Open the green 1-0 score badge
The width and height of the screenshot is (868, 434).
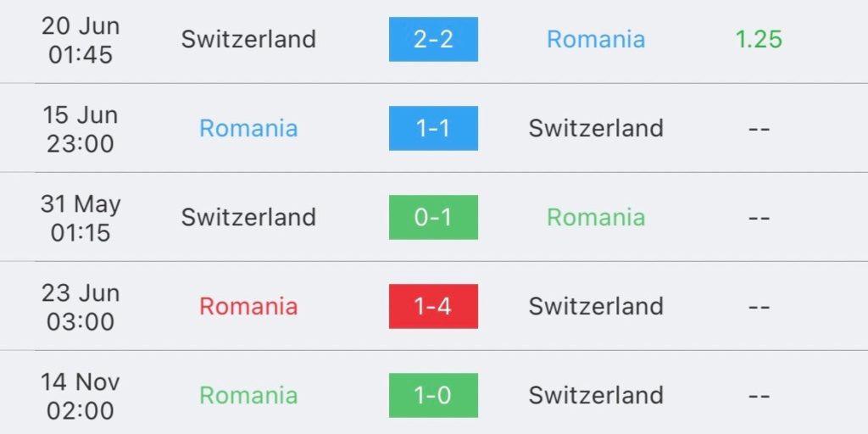point(433,395)
